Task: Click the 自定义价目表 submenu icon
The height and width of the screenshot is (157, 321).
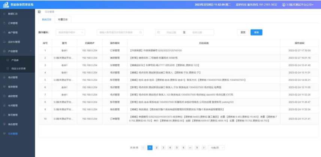Action: point(8,68)
